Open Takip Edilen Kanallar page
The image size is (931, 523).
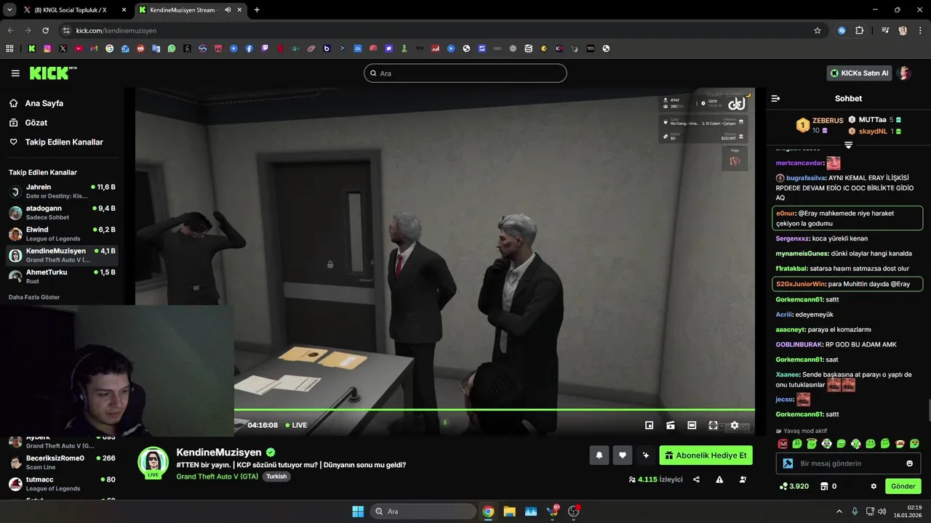pyautogui.click(x=64, y=142)
